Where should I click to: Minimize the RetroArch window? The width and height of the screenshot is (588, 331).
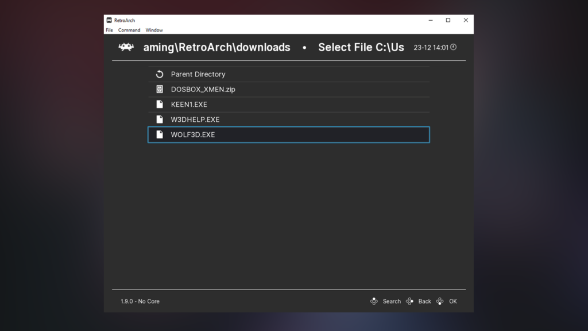tap(431, 20)
